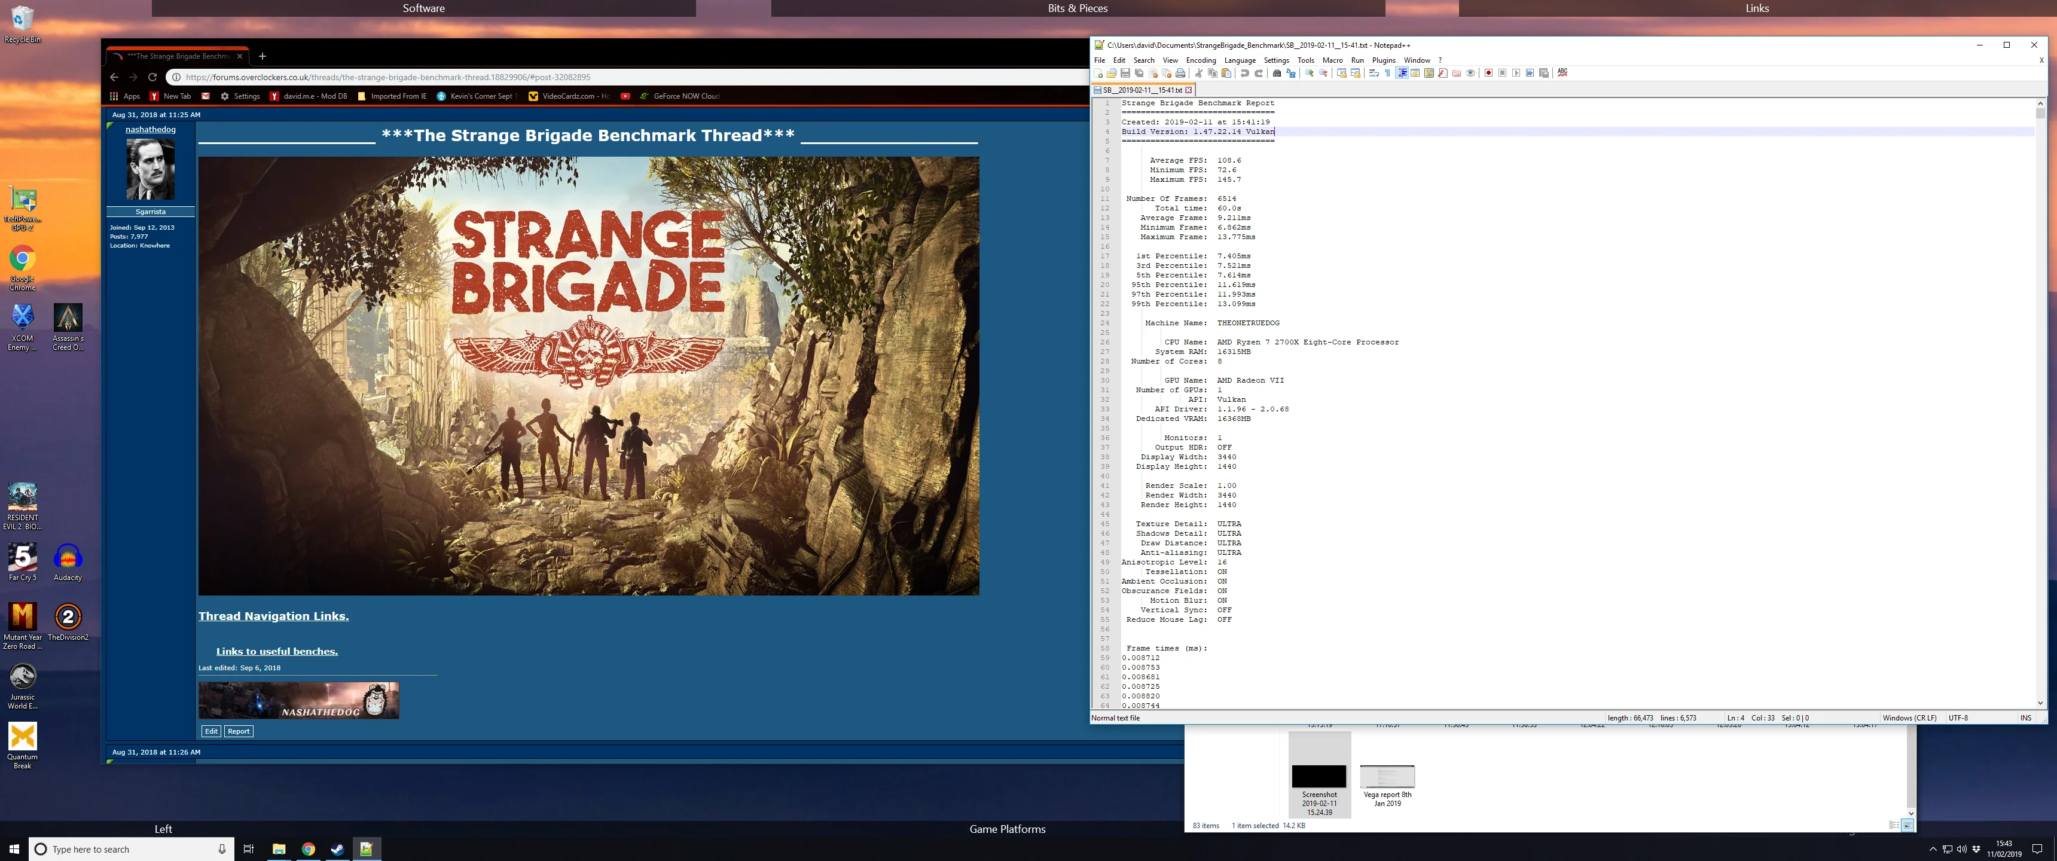Select the SB__2019-02-11__15-41.txt document tab
This screenshot has width=2057, height=861.
click(x=1143, y=90)
